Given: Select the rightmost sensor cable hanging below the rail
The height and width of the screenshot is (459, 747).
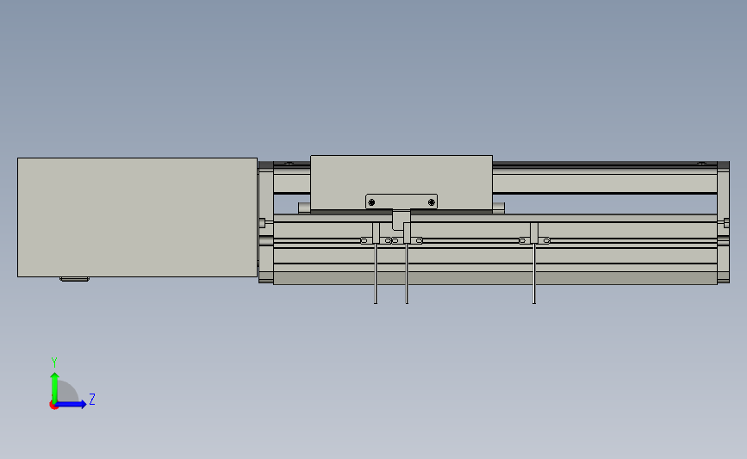Looking at the screenshot, I should [534, 273].
